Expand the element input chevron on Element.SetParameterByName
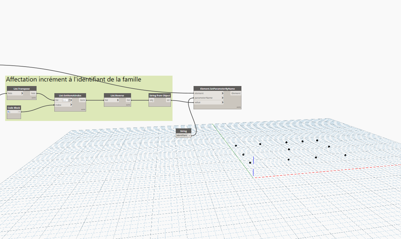Image resolution: width=401 pixels, height=239 pixels. coord(222,93)
